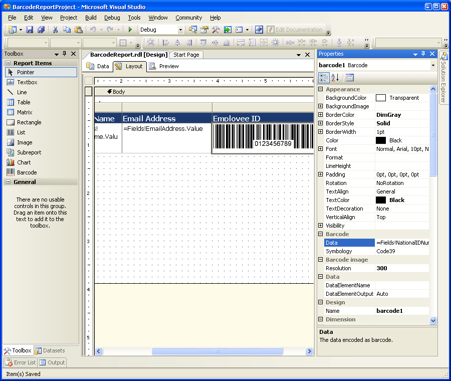Select the Chart report item
This screenshot has height=381, width=451.
24,162
